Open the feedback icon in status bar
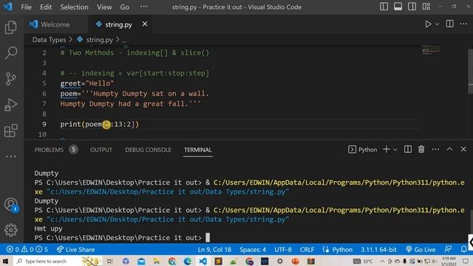This screenshot has width=473, height=266. (x=448, y=249)
